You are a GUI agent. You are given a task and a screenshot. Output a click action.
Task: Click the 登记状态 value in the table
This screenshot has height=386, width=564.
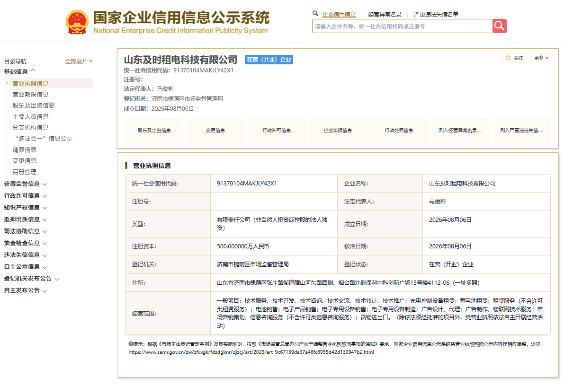(451, 264)
